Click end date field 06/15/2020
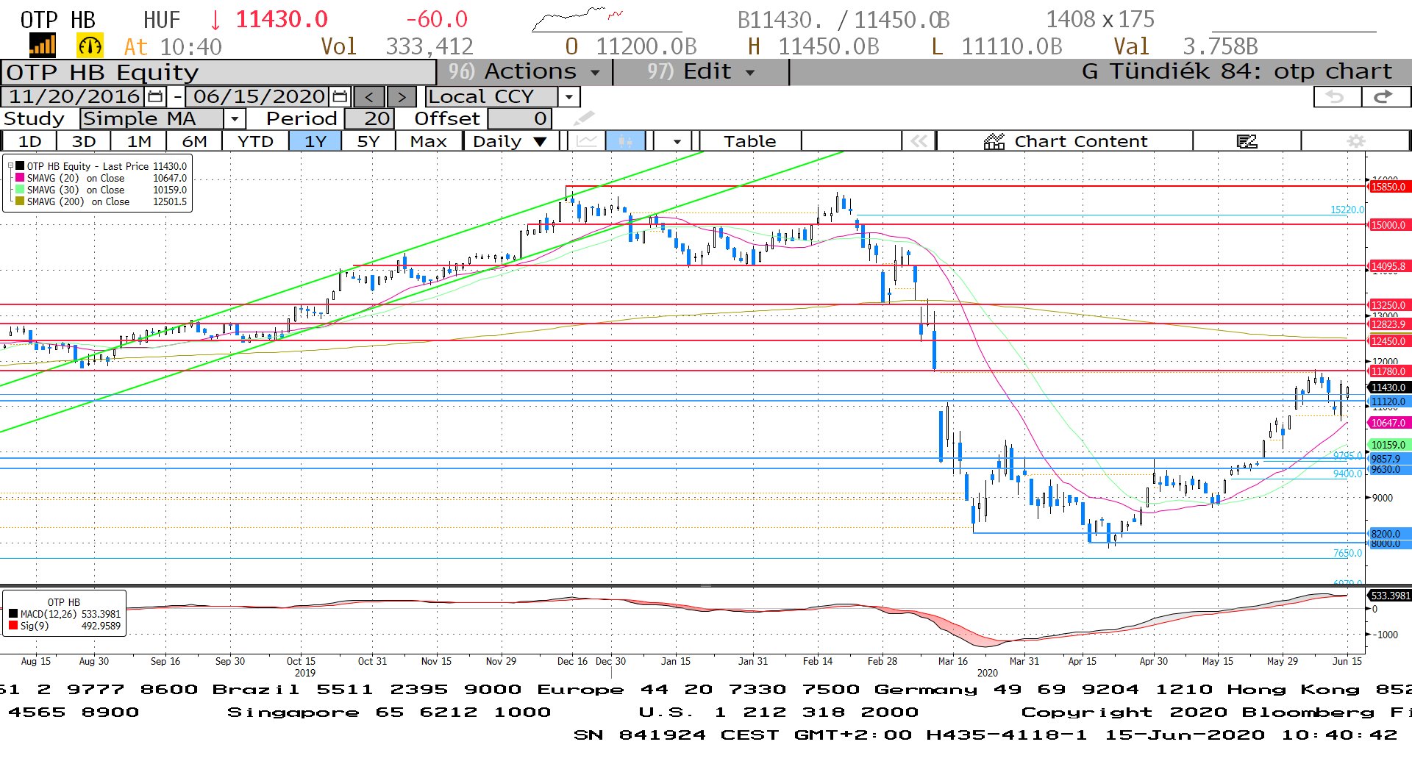 click(x=259, y=96)
